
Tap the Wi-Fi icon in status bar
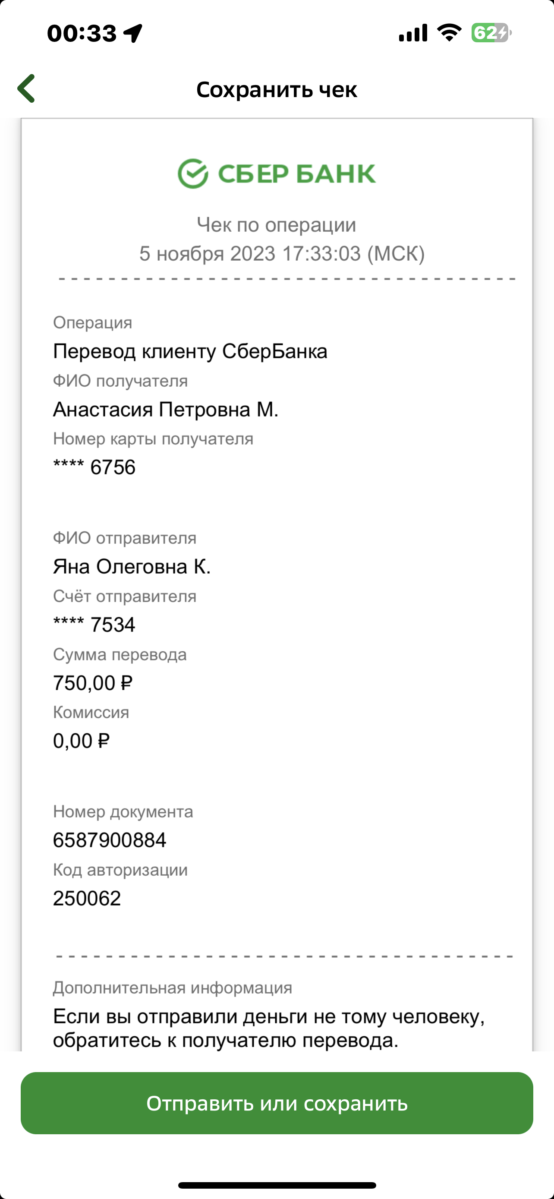pos(449,32)
